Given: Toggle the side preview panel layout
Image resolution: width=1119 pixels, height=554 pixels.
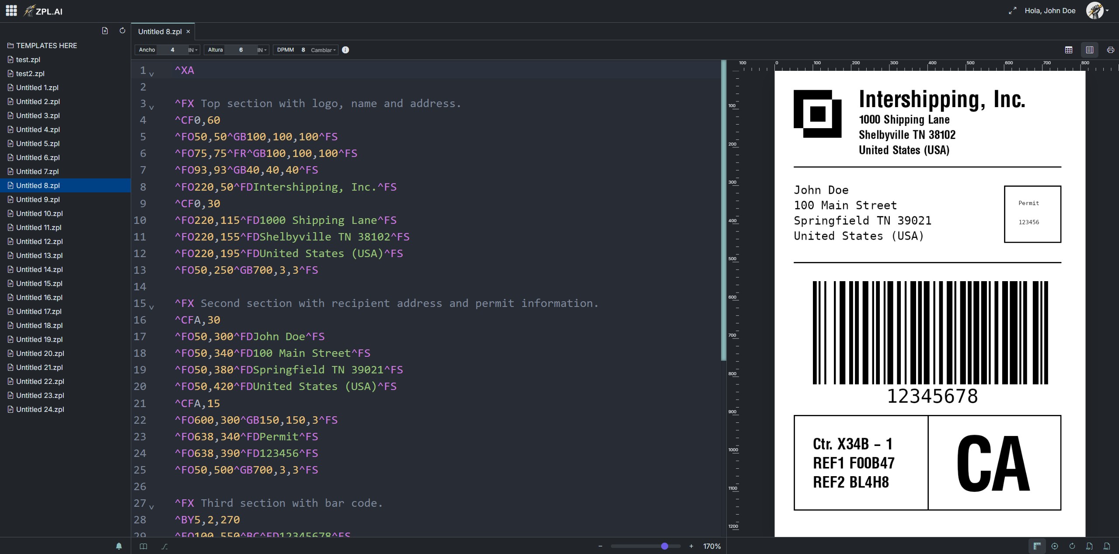Looking at the screenshot, I should coord(1090,50).
